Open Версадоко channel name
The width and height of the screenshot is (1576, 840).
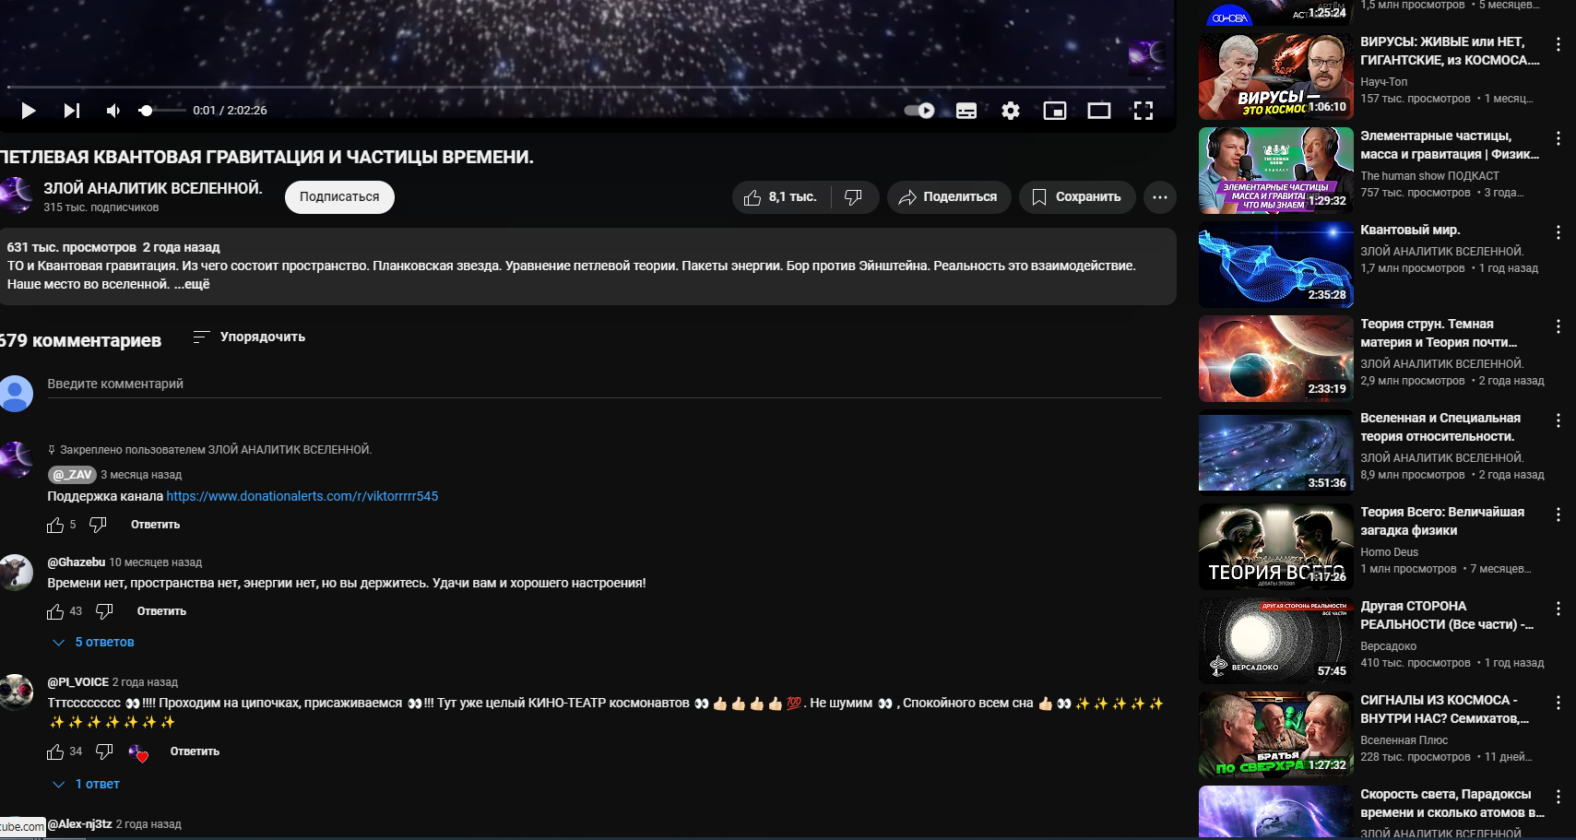(1388, 646)
